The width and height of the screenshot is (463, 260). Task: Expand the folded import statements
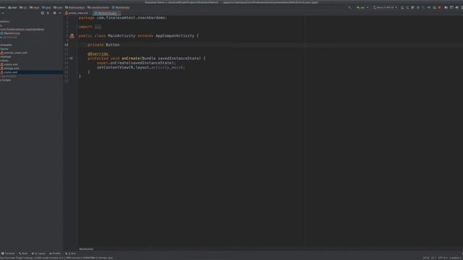pyautogui.click(x=98, y=27)
